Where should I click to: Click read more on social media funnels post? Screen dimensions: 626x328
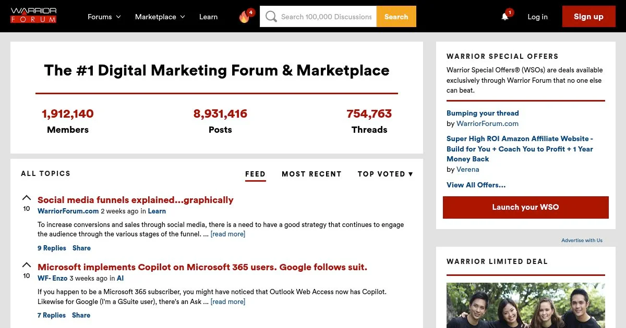[x=228, y=234]
